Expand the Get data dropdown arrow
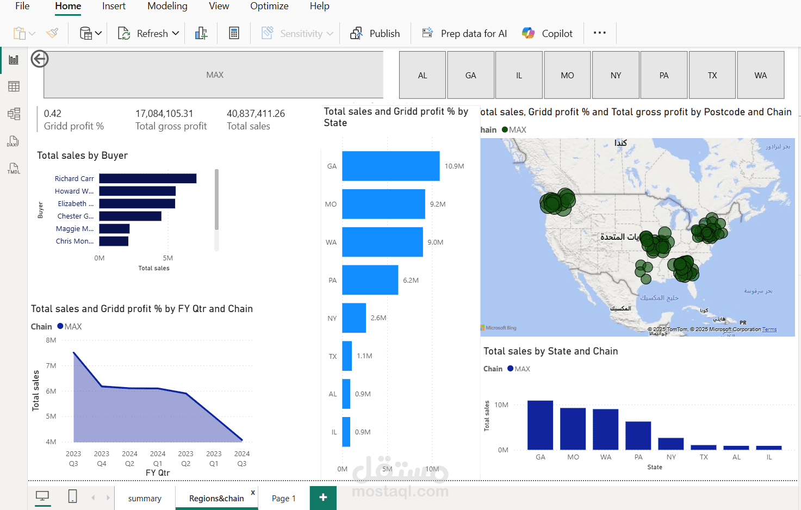Image resolution: width=801 pixels, height=510 pixels. coord(98,33)
